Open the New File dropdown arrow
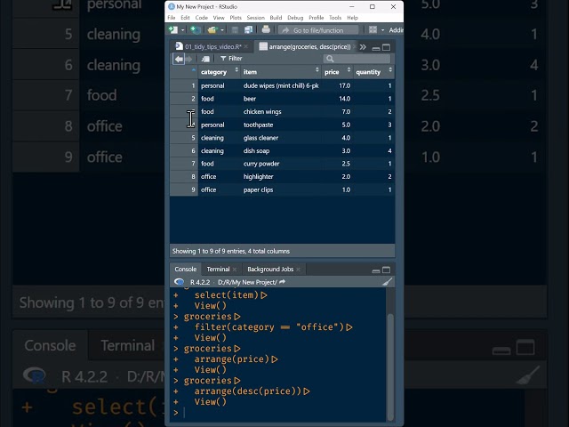This screenshot has width=569, height=427. (182, 30)
